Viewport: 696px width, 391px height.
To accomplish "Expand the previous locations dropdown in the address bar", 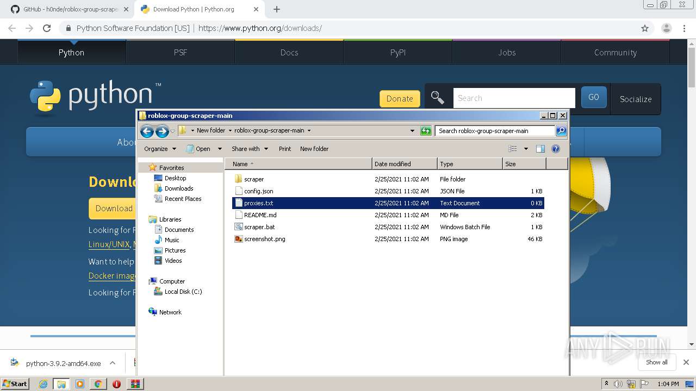I will tap(412, 131).
